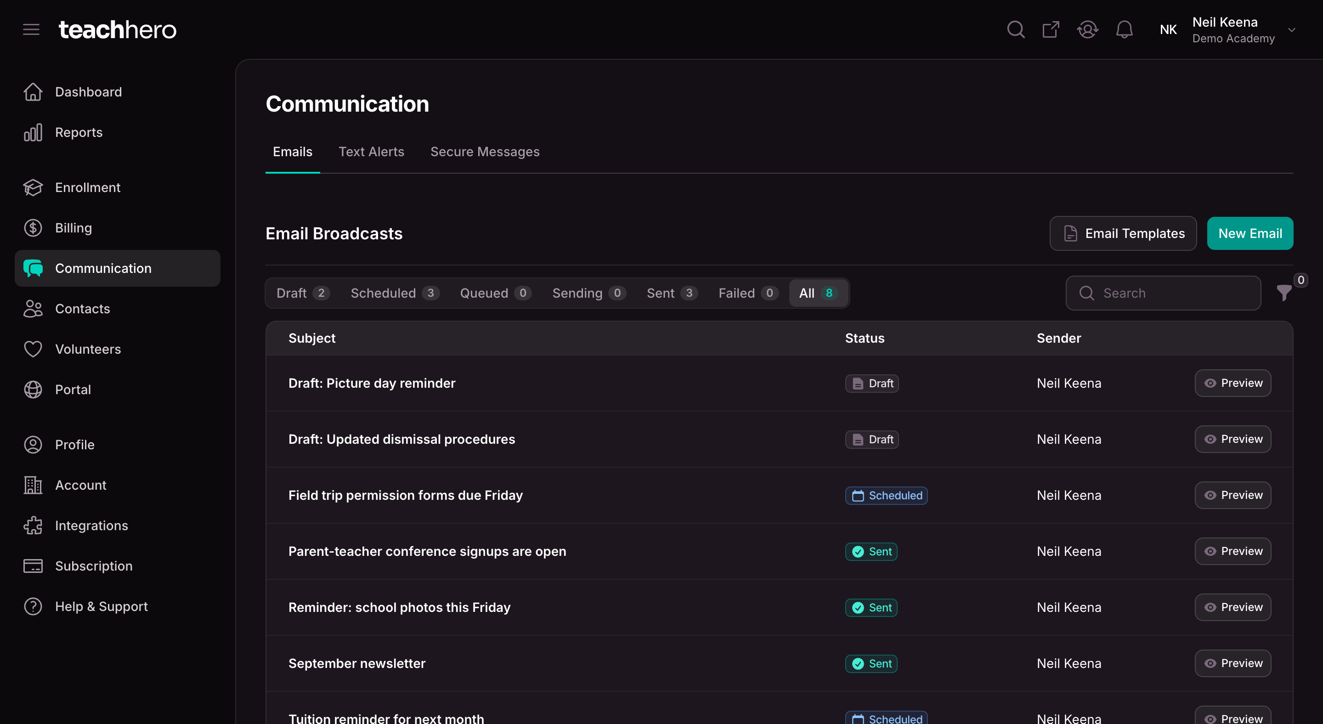Open Email Templates
1323x724 pixels.
(1123, 234)
